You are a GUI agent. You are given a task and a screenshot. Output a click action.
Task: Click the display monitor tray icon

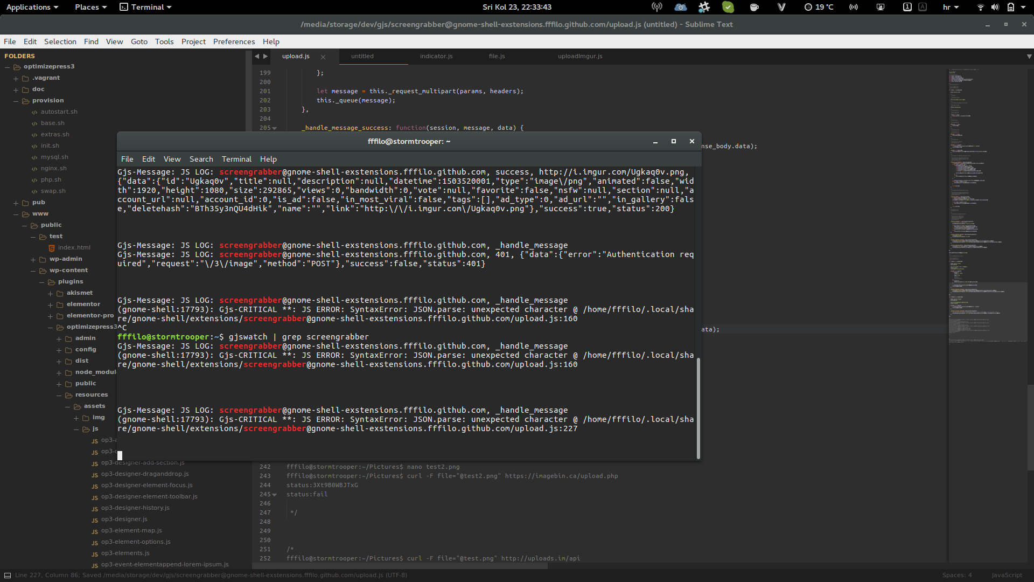pyautogui.click(x=881, y=7)
